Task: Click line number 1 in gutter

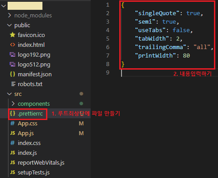Action: point(108,5)
